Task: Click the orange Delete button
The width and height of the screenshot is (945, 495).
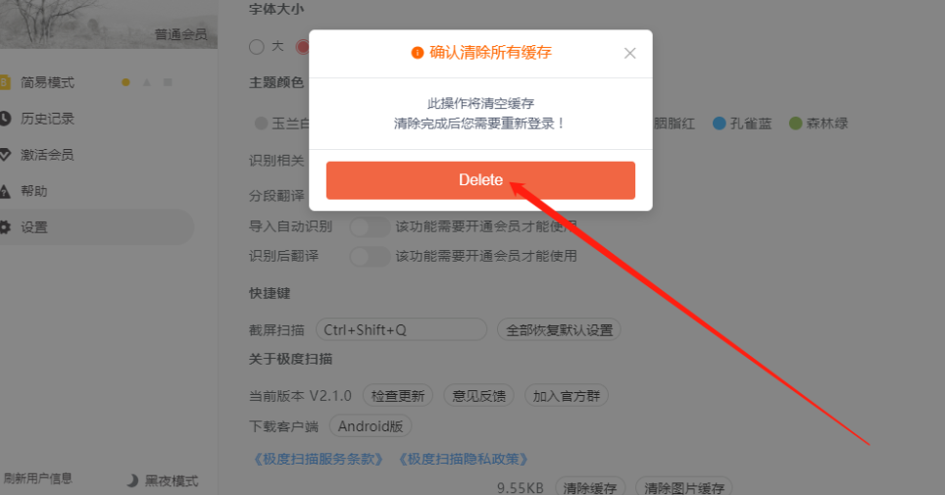Action: [480, 179]
